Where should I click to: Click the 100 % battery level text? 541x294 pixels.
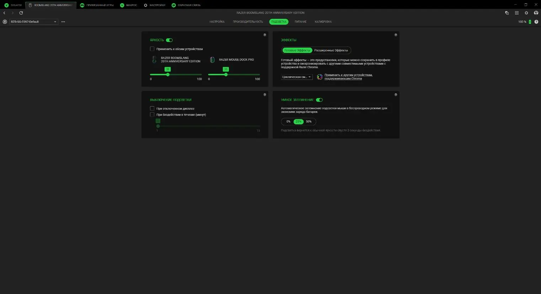pyautogui.click(x=522, y=22)
